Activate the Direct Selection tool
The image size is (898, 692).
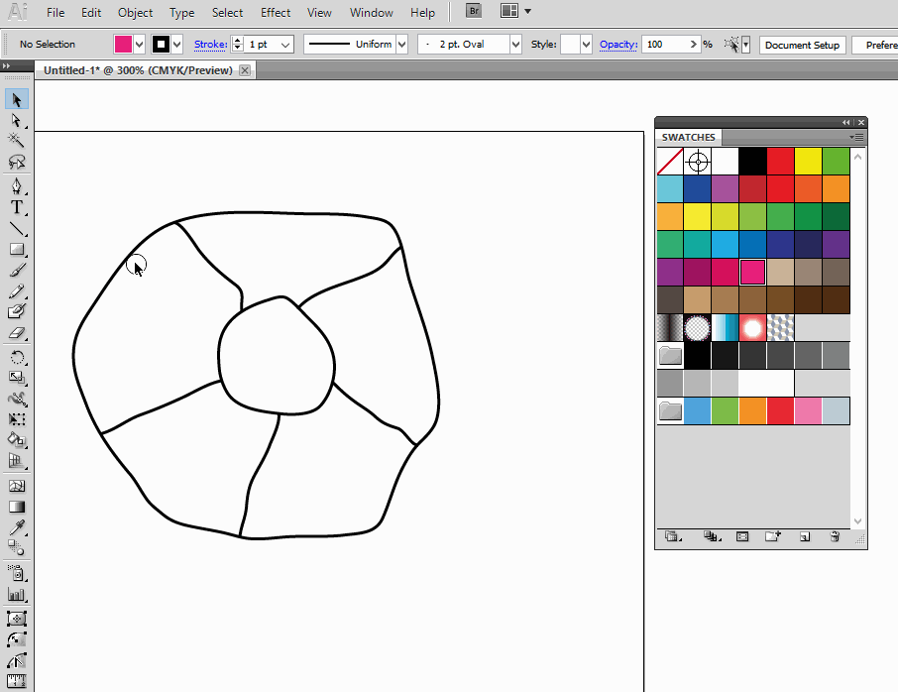point(17,120)
